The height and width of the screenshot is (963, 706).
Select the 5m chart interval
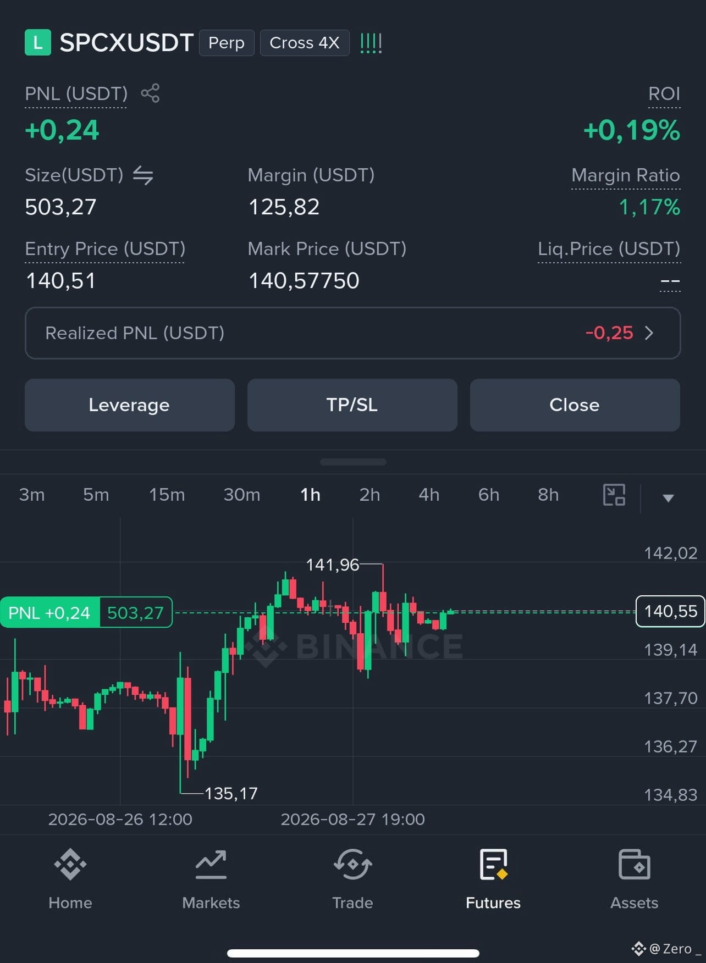(x=96, y=495)
